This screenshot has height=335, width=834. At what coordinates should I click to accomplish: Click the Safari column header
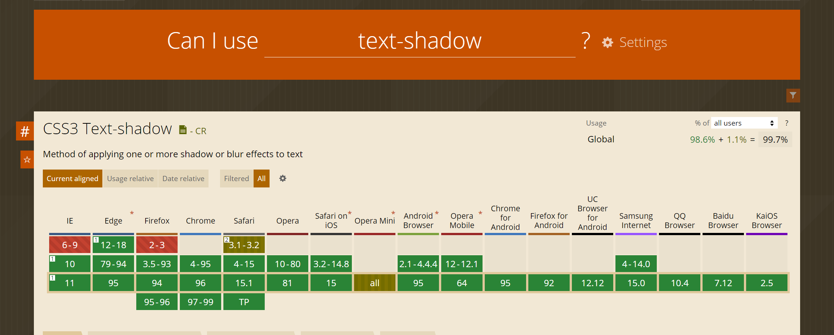click(244, 221)
